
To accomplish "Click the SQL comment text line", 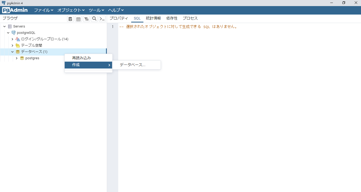I will click(178, 27).
